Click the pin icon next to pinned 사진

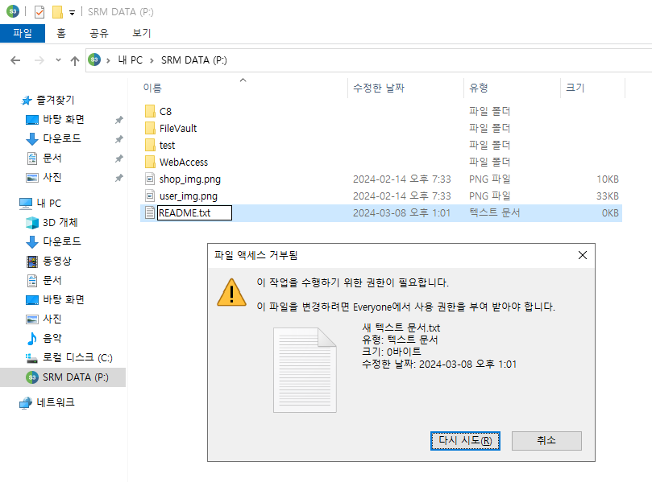[x=119, y=178]
